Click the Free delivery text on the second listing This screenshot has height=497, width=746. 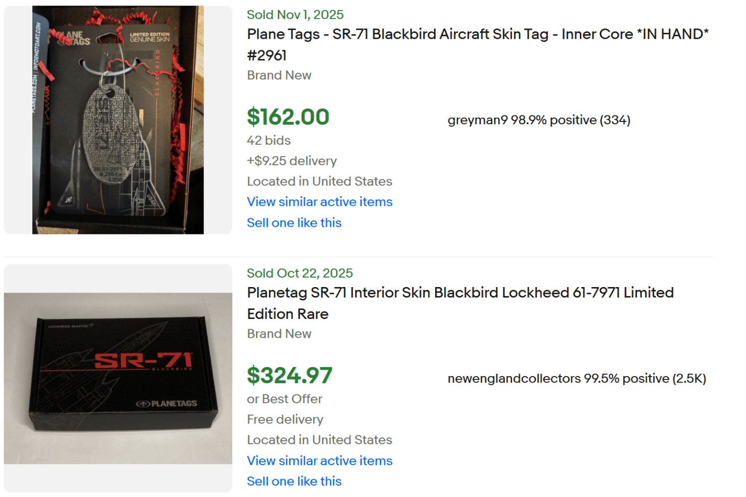[284, 419]
